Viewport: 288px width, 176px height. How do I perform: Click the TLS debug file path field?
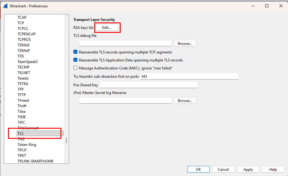pyautogui.click(x=125, y=44)
